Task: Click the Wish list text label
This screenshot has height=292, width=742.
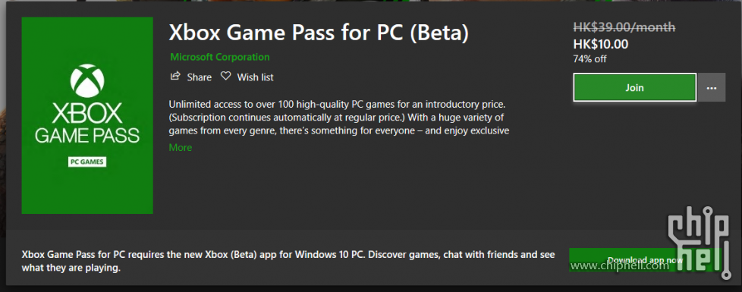Action: pos(255,77)
